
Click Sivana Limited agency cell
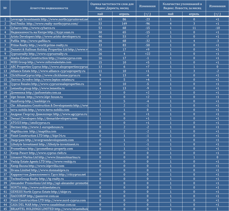(x=49, y=170)
